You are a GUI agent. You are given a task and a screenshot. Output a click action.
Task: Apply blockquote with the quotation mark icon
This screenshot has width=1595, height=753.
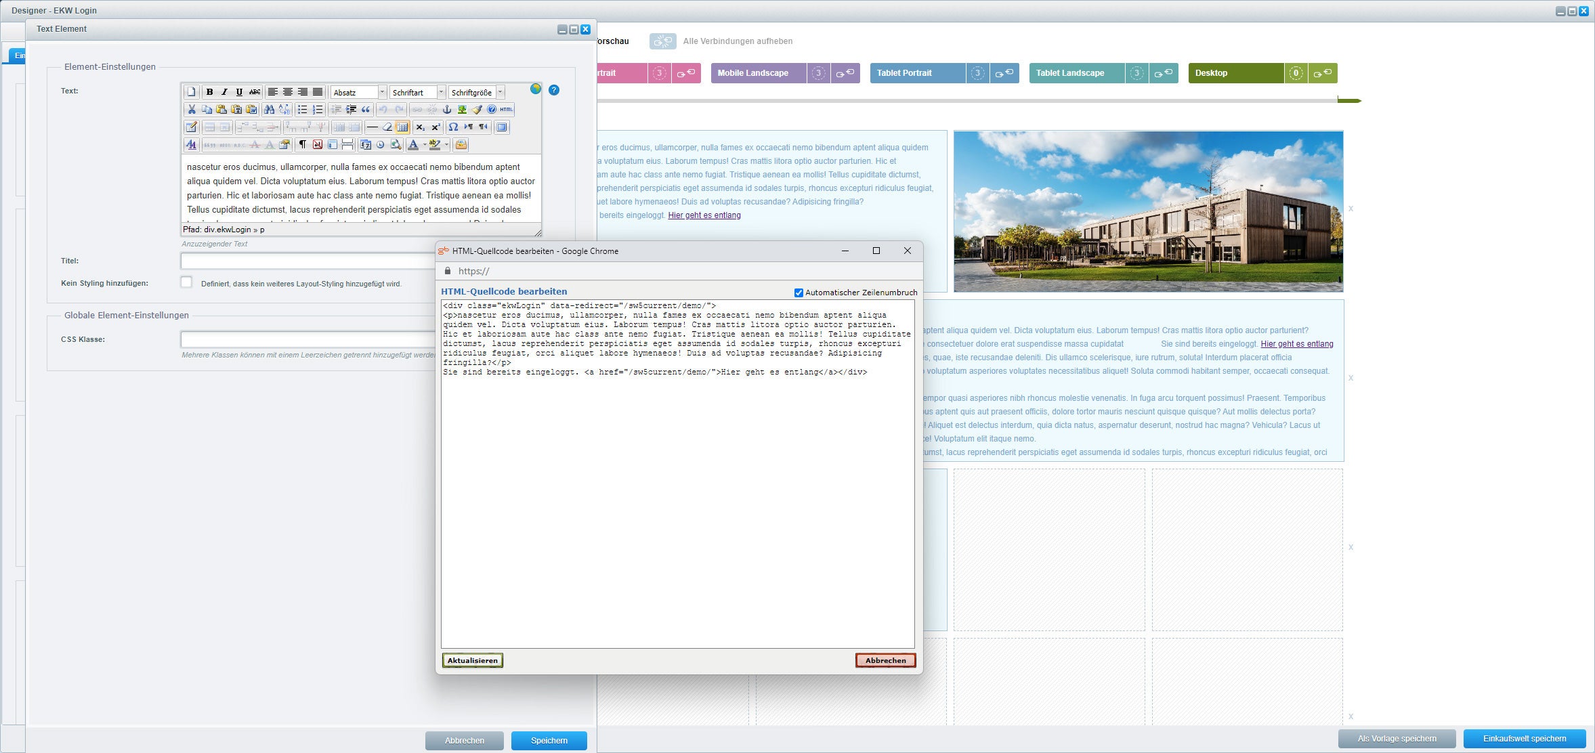click(x=366, y=110)
